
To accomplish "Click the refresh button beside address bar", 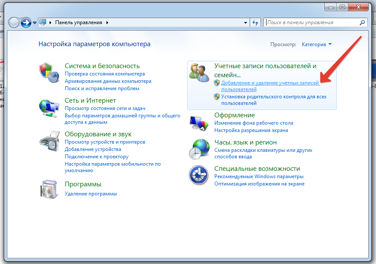I will pyautogui.click(x=256, y=22).
